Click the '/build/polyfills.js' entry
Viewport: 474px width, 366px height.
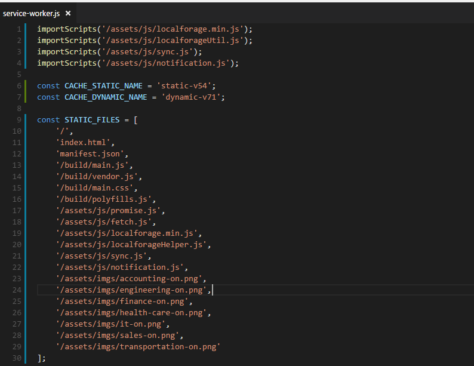pos(104,199)
